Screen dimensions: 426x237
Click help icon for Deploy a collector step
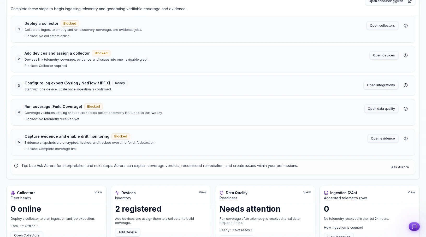point(405,26)
